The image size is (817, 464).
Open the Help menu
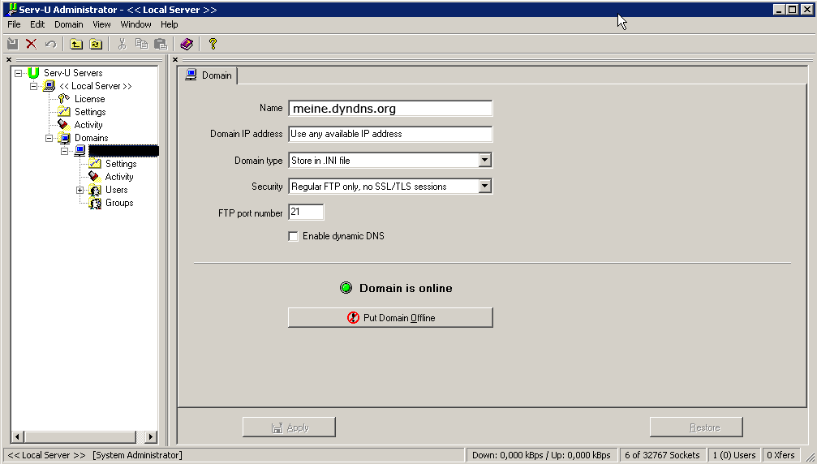169,24
